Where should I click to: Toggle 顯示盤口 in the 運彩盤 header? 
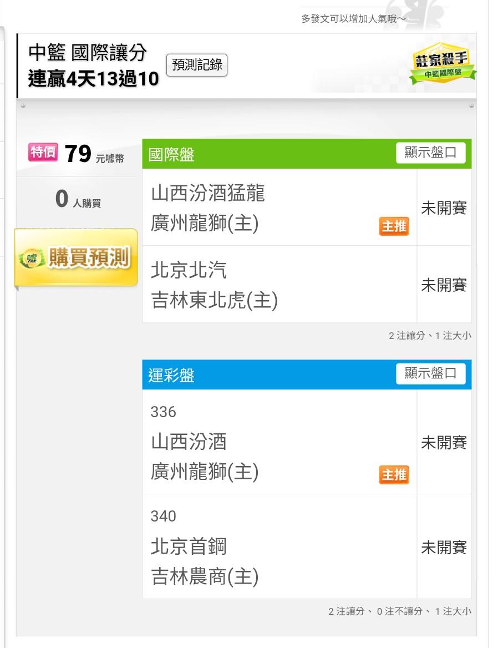pos(430,374)
